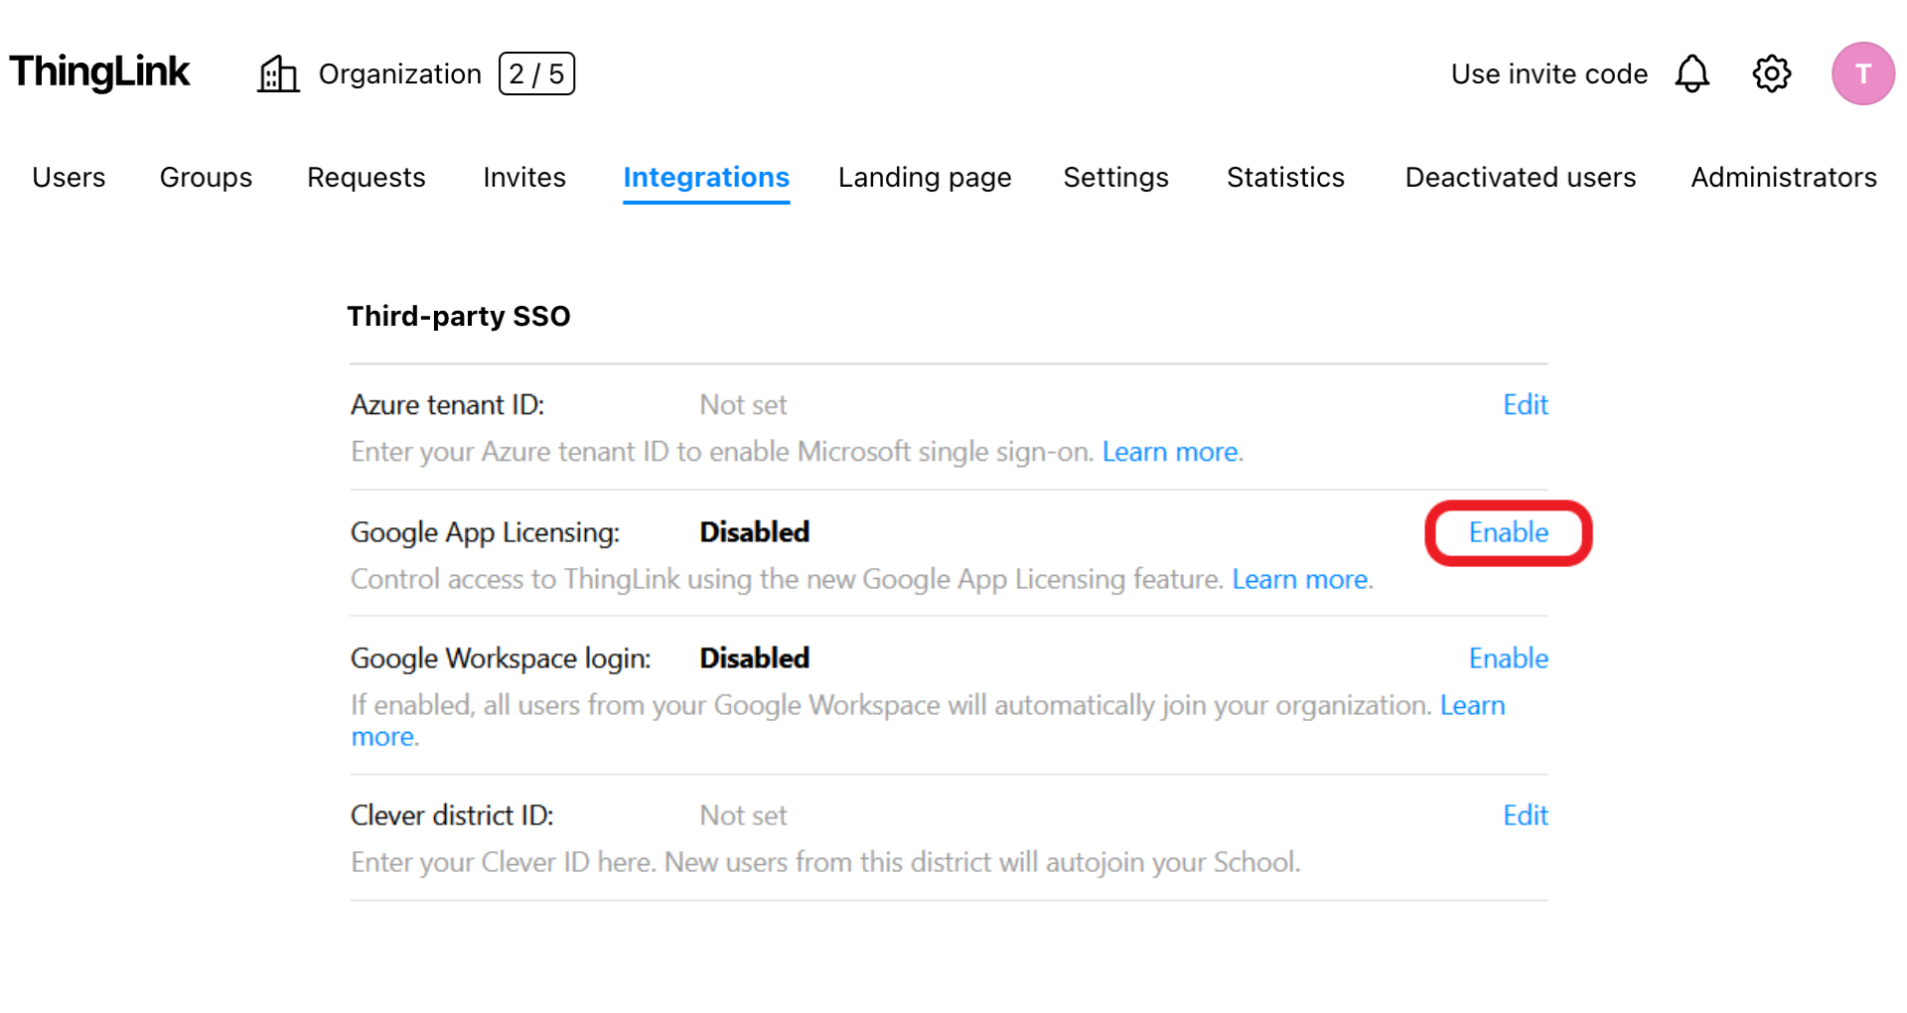Edit the Clever district ID
This screenshot has height=1013, width=1907.
coord(1526,815)
